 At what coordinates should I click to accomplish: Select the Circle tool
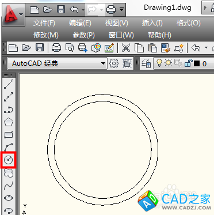coord(9,160)
